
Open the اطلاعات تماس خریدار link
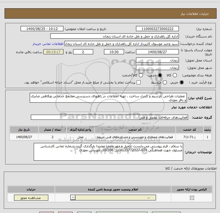[x=48, y=44]
